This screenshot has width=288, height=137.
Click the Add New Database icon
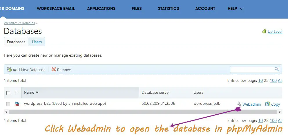click(9, 69)
